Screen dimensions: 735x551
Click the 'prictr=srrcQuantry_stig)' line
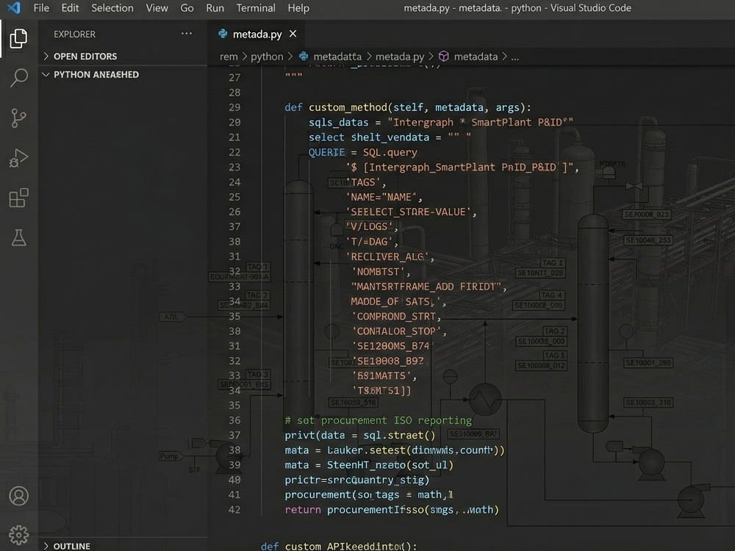[x=356, y=480]
